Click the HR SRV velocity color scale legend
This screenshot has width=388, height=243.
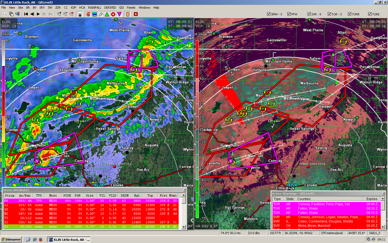pos(198,129)
